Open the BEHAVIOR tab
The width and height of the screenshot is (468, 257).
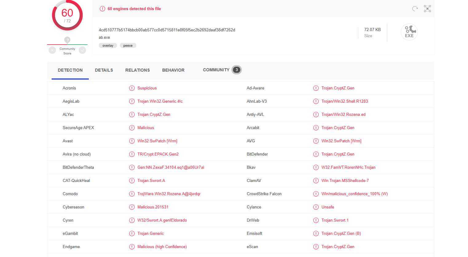click(173, 70)
